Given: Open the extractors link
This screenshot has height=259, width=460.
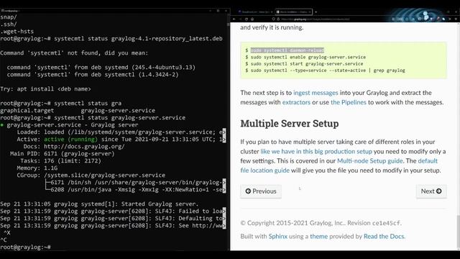Looking at the screenshot, I should [296, 102].
